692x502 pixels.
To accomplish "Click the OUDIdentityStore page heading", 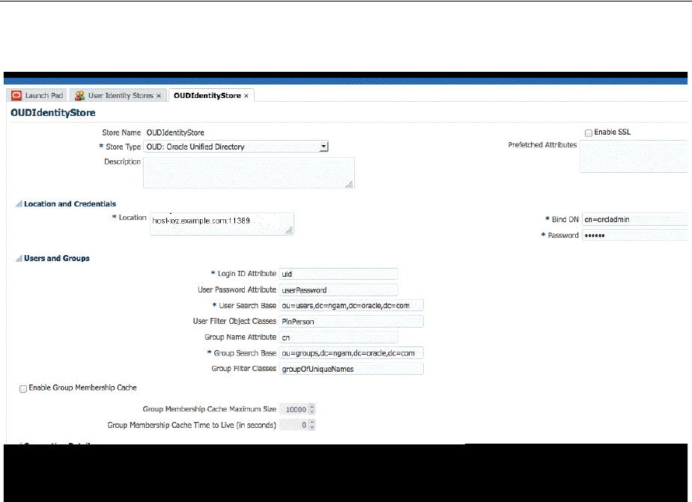I will (x=53, y=113).
